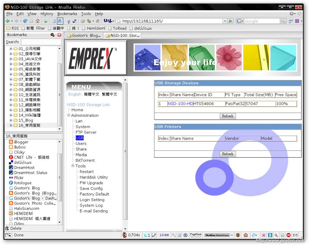
Task: Click the Downloads green arrow icon
Action: coord(45,21)
